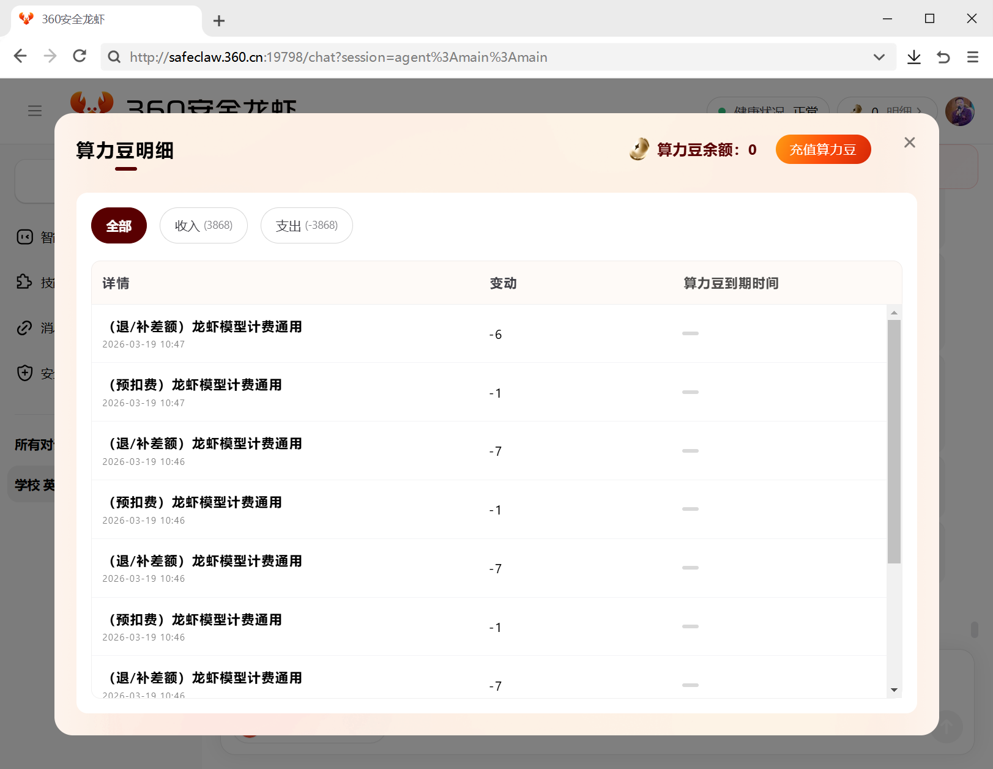The image size is (993, 769).
Task: Expand the address bar dropdown arrow
Action: (879, 57)
